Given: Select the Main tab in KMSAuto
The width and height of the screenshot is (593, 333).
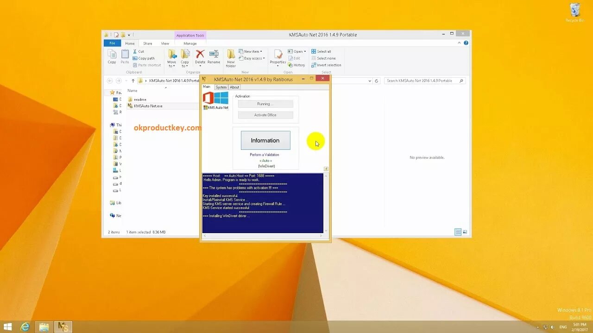Looking at the screenshot, I should pyautogui.click(x=207, y=87).
